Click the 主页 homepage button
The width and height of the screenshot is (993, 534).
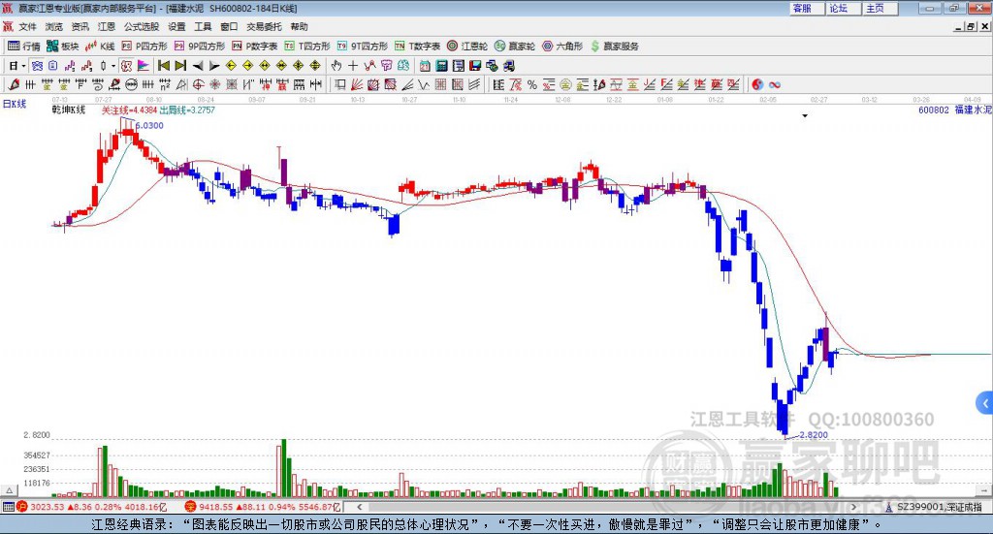click(881, 8)
